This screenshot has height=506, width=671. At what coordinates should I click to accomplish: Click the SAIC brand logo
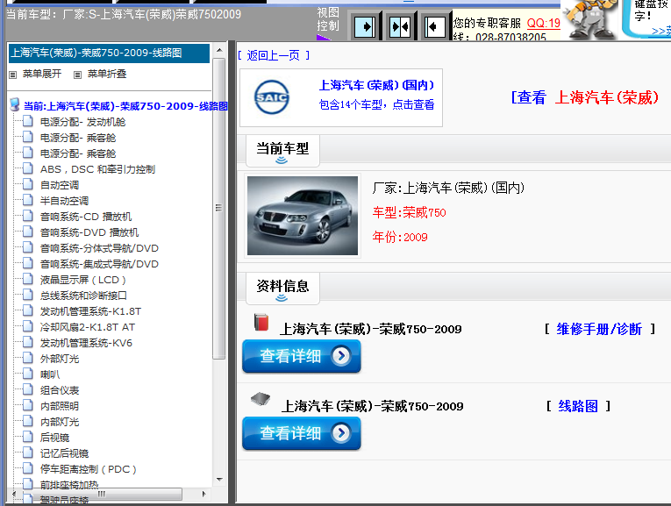[x=271, y=97]
